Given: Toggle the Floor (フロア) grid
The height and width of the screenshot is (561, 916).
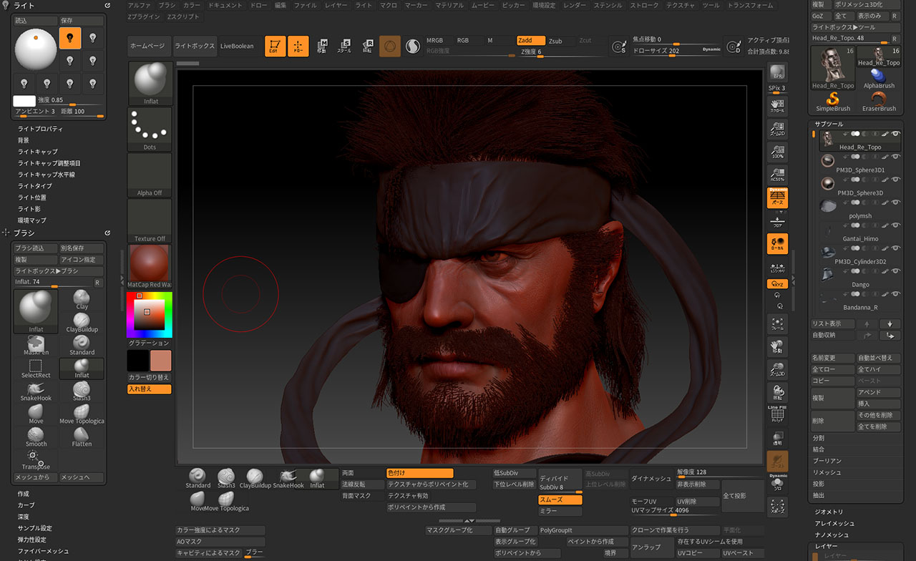Looking at the screenshot, I should 777,220.
